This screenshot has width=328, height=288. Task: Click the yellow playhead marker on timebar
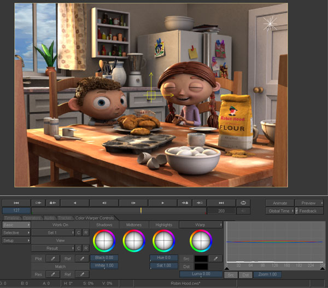141,210
